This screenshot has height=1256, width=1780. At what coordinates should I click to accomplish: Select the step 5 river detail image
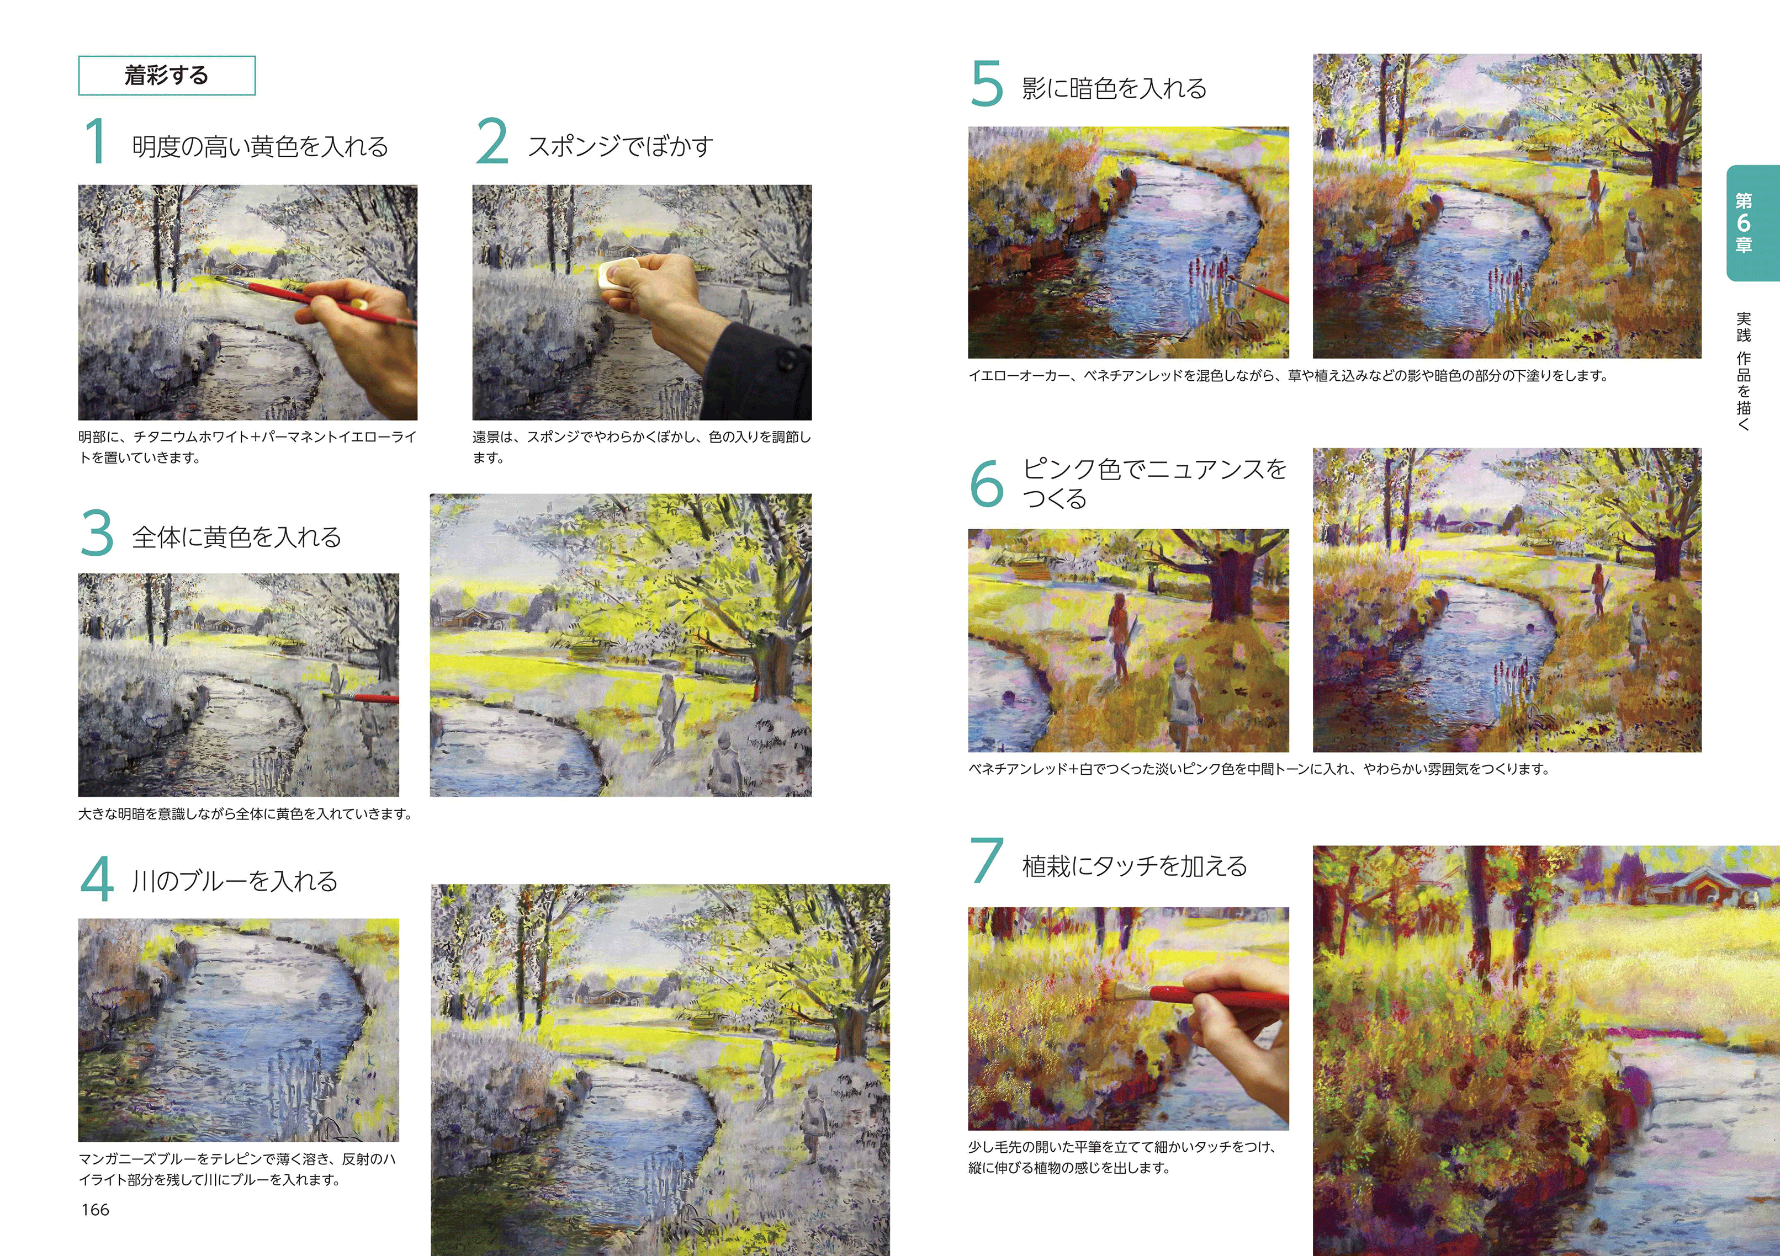1129,242
